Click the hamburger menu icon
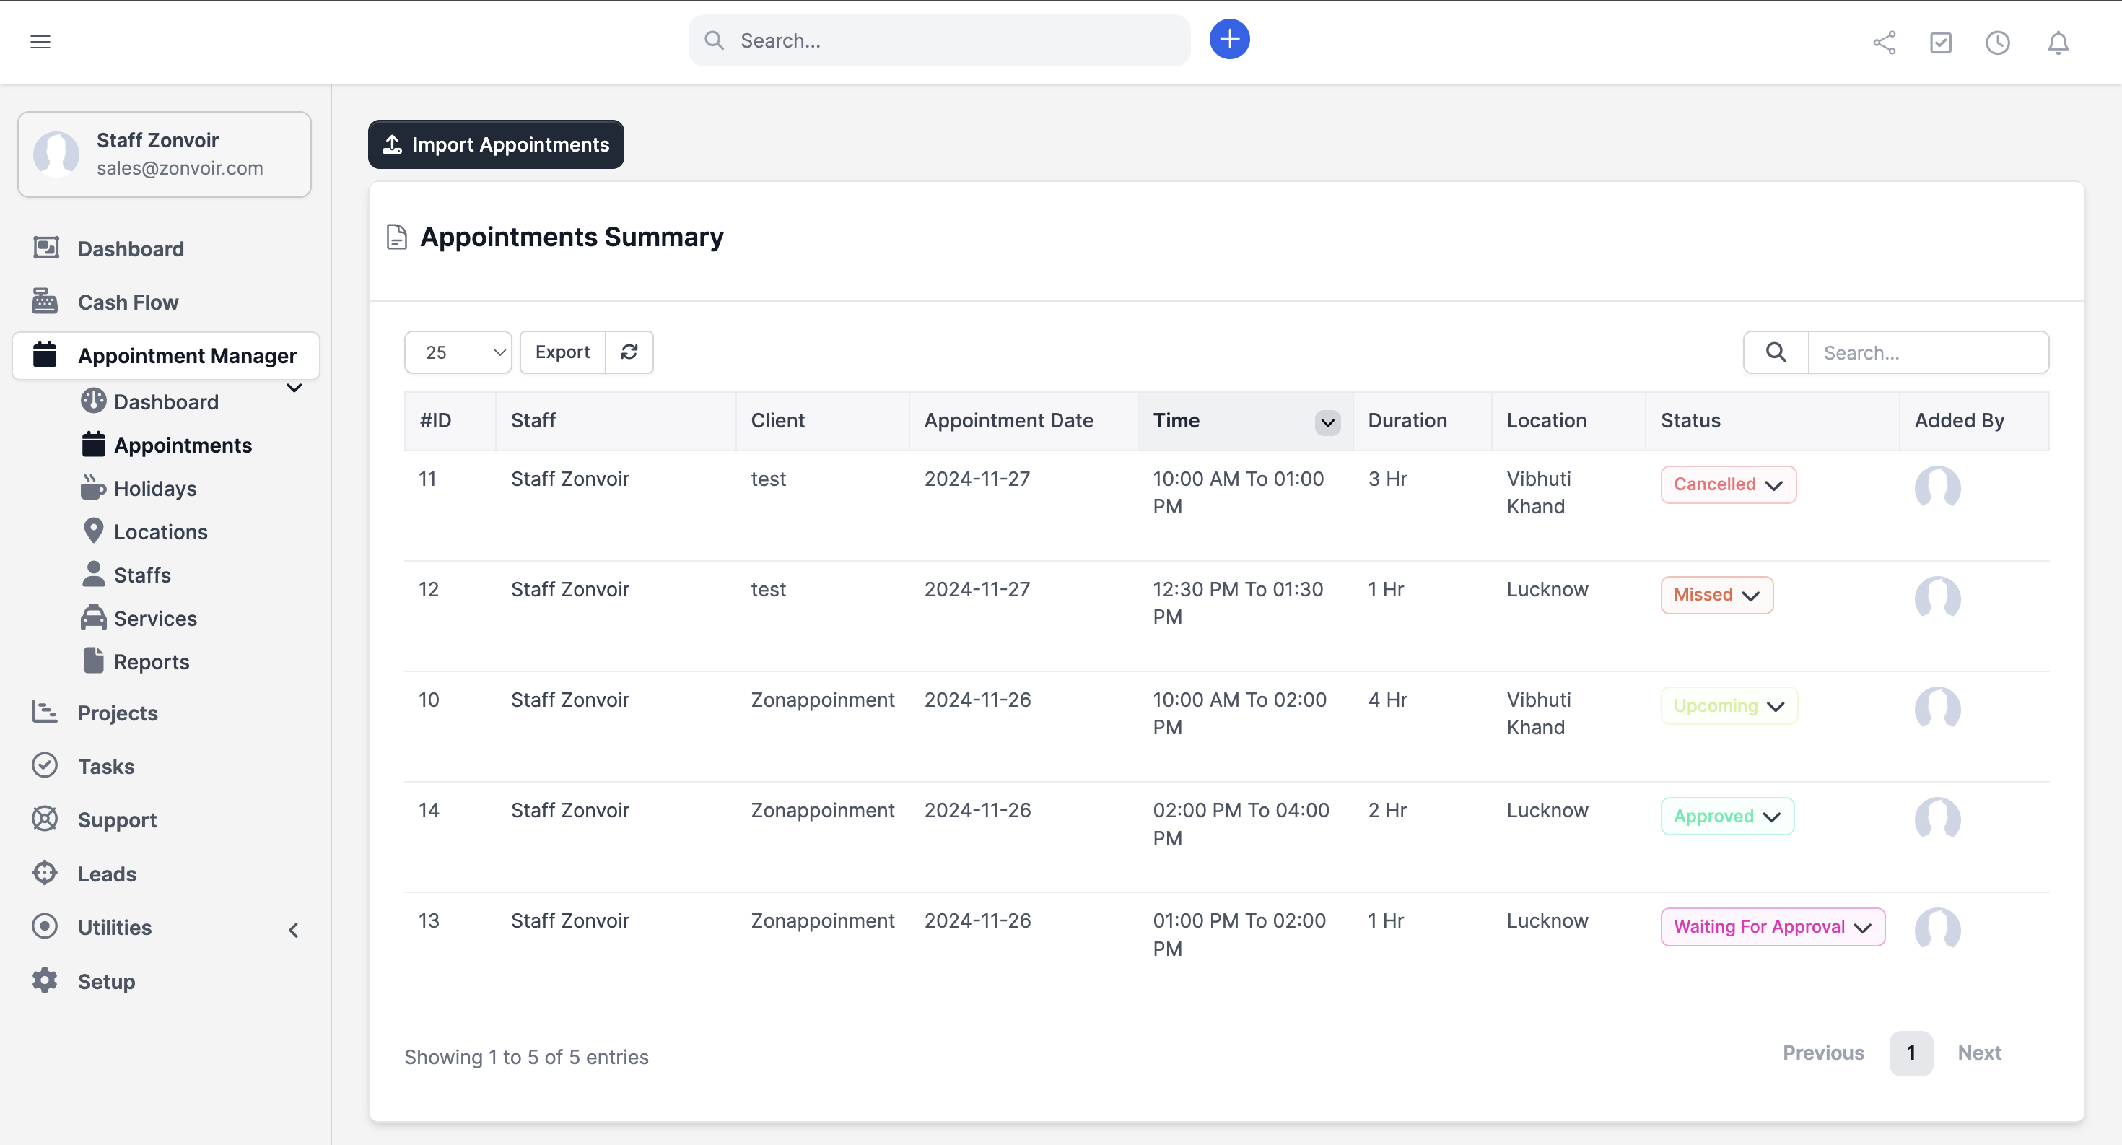The width and height of the screenshot is (2122, 1145). [x=40, y=42]
